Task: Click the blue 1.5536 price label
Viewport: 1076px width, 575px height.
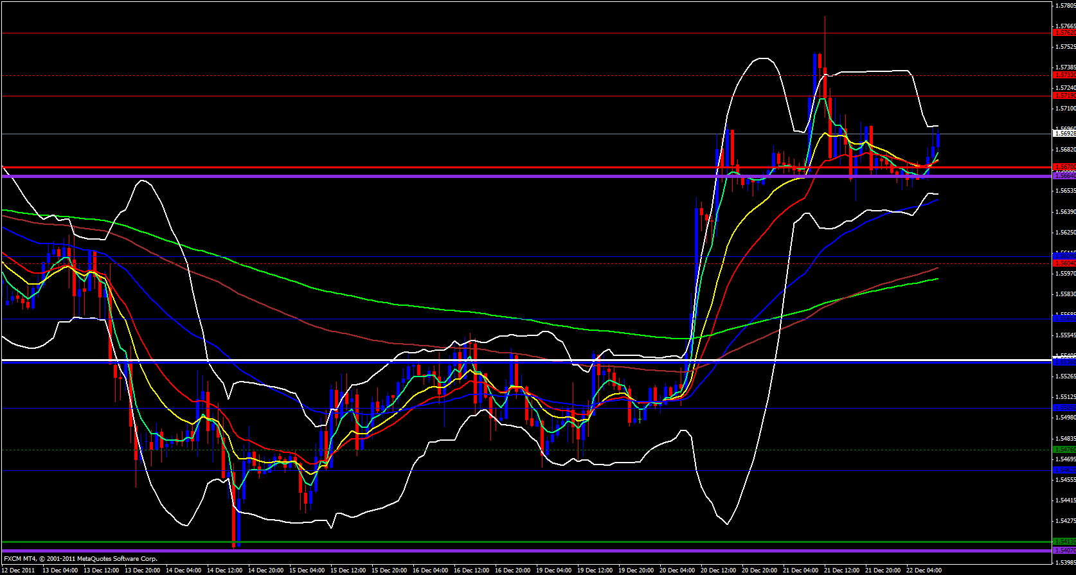Action: point(1064,362)
